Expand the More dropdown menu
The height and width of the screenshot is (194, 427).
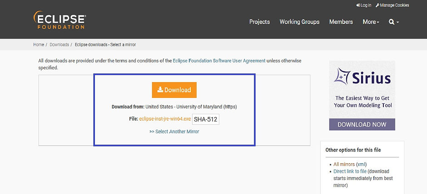371,22
